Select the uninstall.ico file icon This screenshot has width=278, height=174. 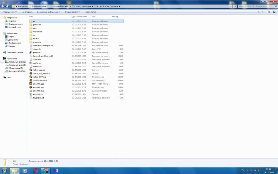click(31, 94)
